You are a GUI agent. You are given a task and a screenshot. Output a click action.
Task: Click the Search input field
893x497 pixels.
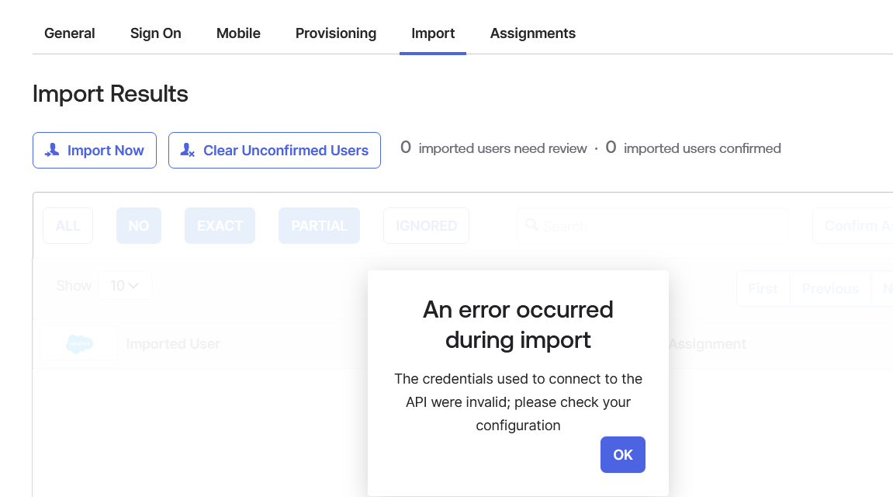[659, 226]
